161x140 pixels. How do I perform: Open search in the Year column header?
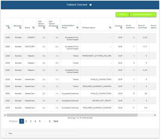[9, 28]
